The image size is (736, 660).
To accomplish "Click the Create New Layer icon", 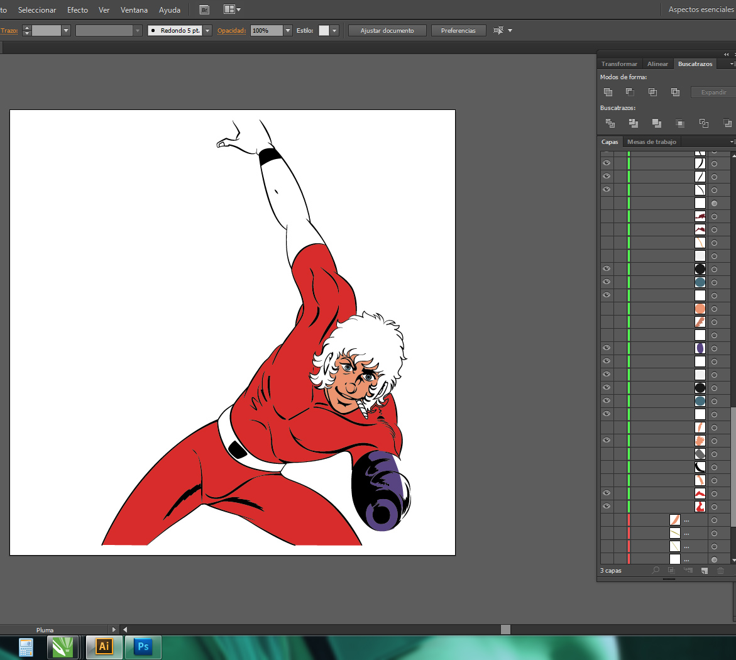I will point(705,570).
